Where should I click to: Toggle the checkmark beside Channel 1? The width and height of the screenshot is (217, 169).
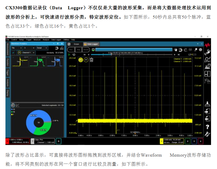13,52
